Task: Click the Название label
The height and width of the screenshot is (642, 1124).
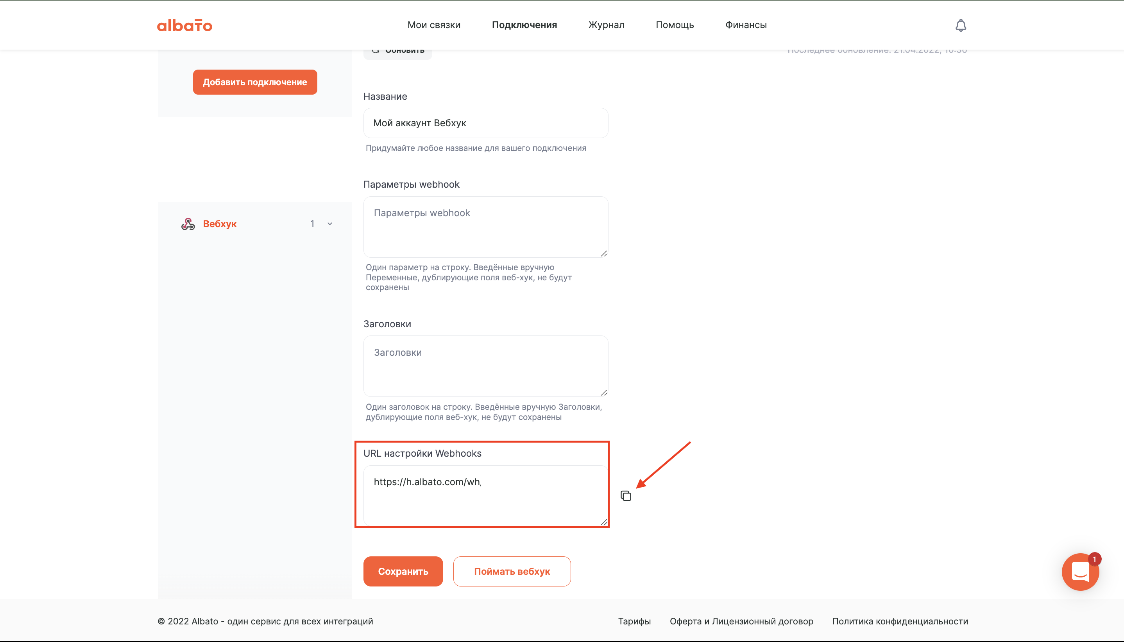Action: tap(385, 97)
